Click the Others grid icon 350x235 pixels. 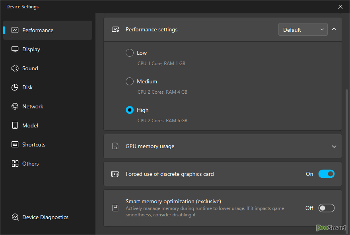click(x=15, y=164)
